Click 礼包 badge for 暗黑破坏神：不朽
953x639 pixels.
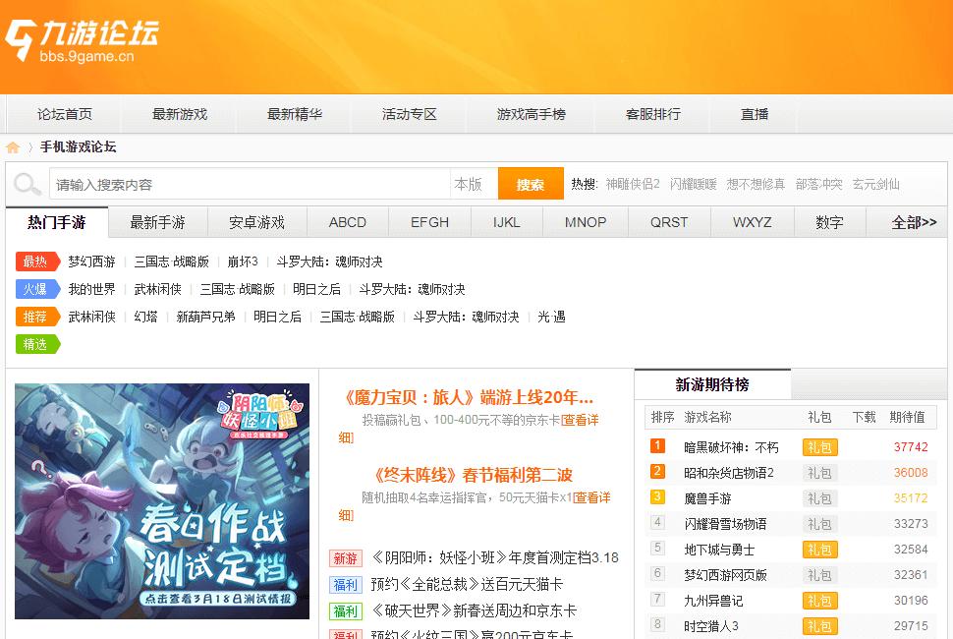tap(820, 447)
